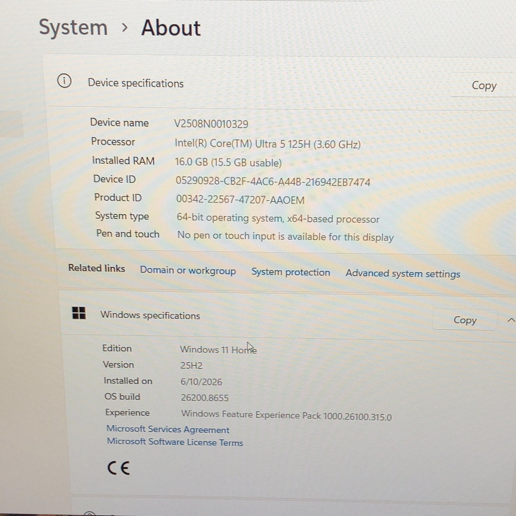Copy the Windows specifications
The width and height of the screenshot is (516, 516).
click(x=465, y=320)
